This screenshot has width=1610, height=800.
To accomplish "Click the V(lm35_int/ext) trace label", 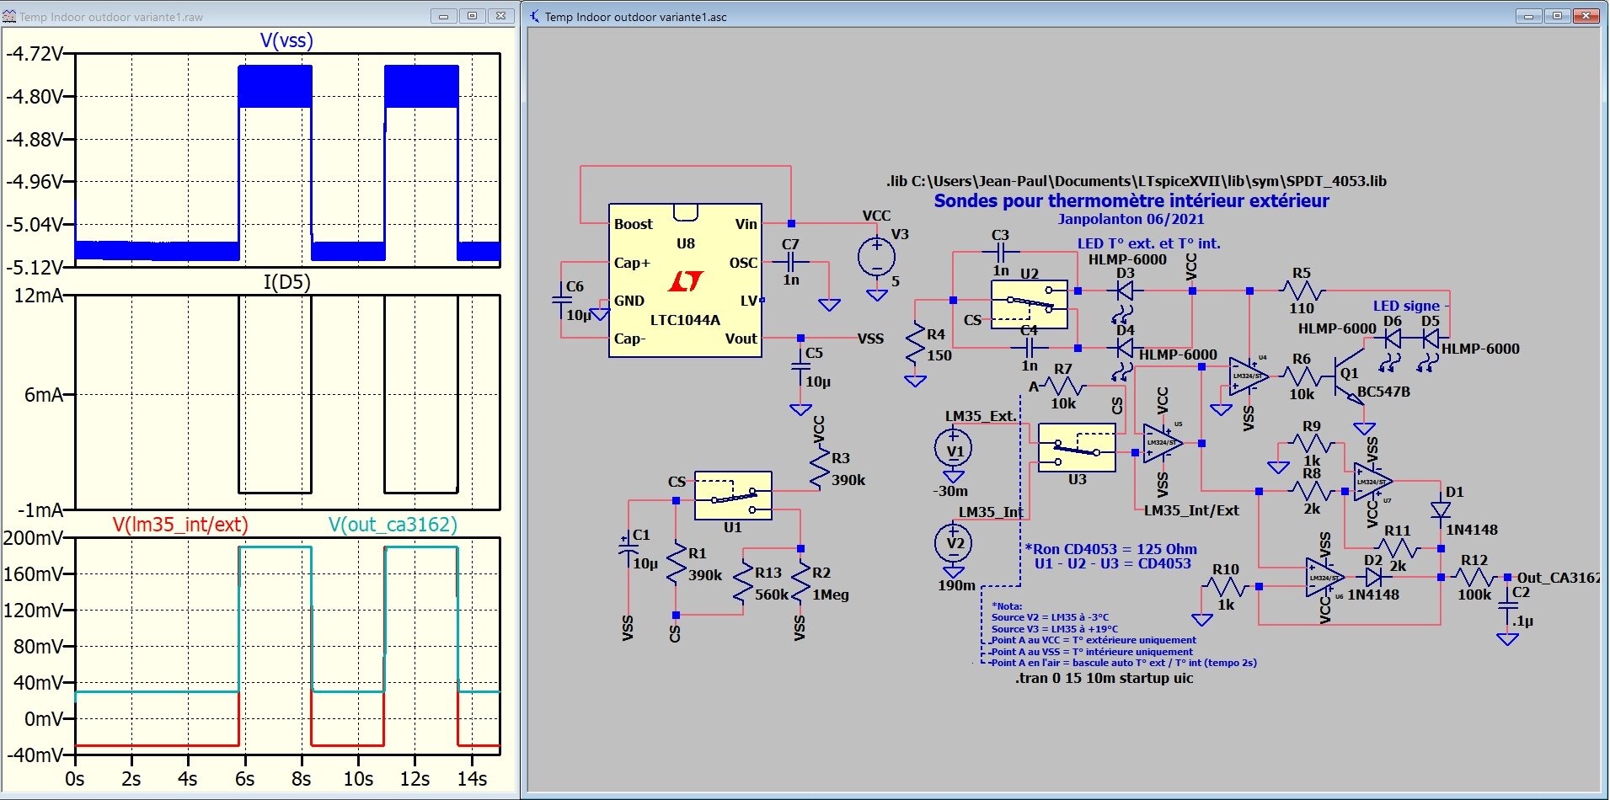I will 180,525.
